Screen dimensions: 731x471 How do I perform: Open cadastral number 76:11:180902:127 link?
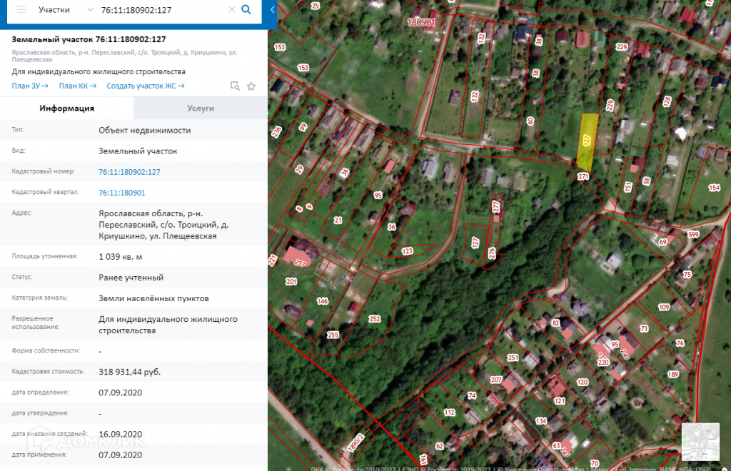click(x=129, y=172)
